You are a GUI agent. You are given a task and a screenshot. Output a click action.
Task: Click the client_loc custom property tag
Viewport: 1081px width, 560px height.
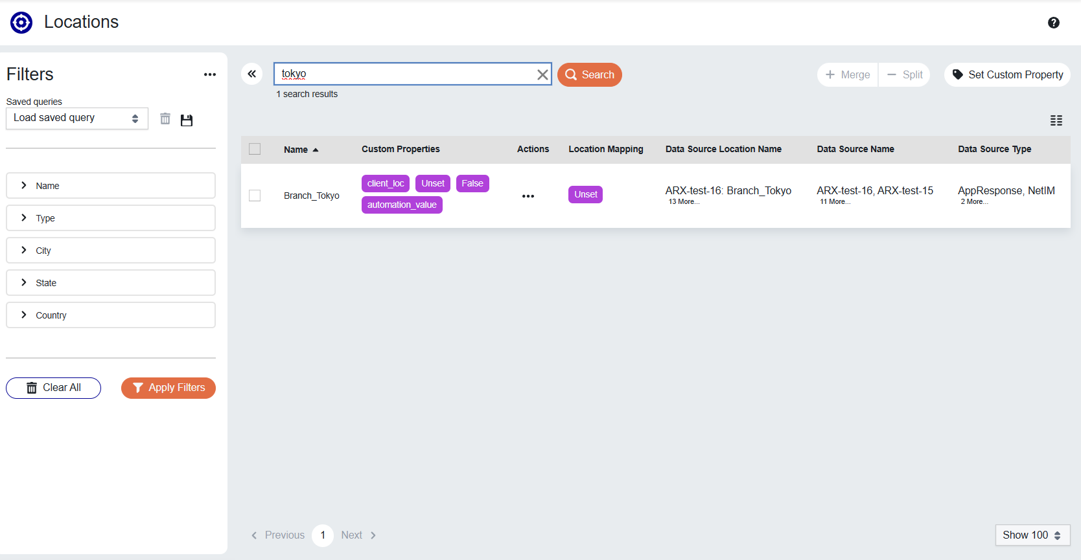[x=385, y=184]
